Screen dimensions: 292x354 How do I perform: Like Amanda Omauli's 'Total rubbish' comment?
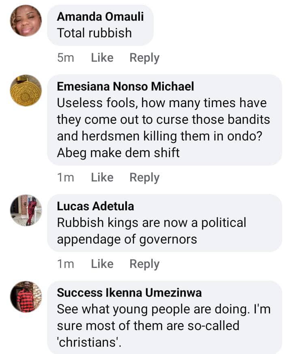tap(102, 58)
